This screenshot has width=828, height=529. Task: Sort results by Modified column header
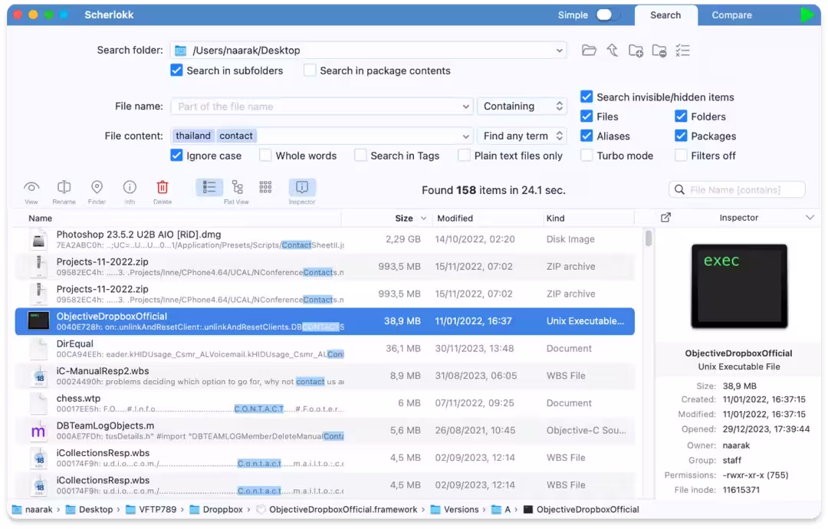click(x=455, y=218)
